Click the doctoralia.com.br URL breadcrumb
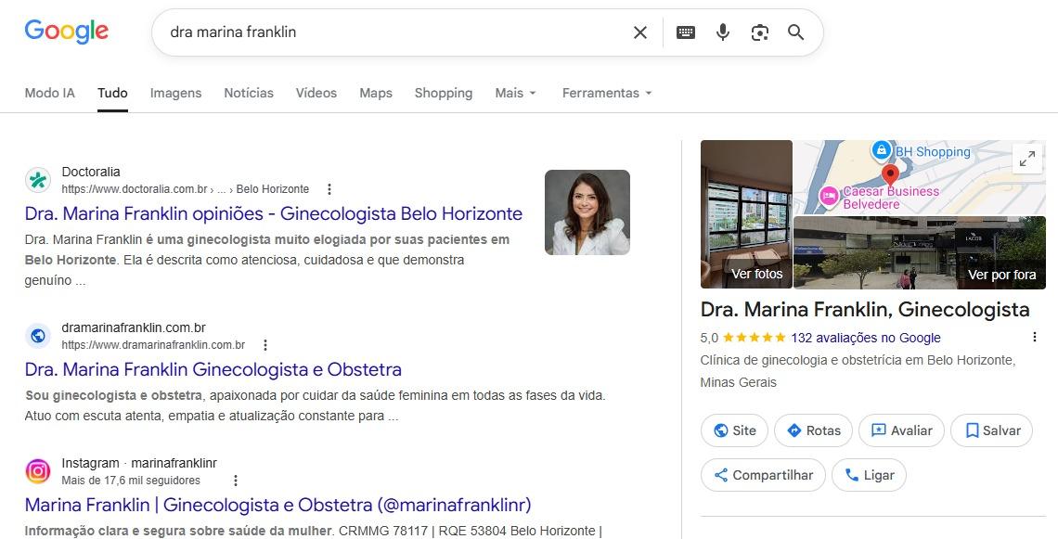Image resolution: width=1058 pixels, height=539 pixels. coord(186,189)
